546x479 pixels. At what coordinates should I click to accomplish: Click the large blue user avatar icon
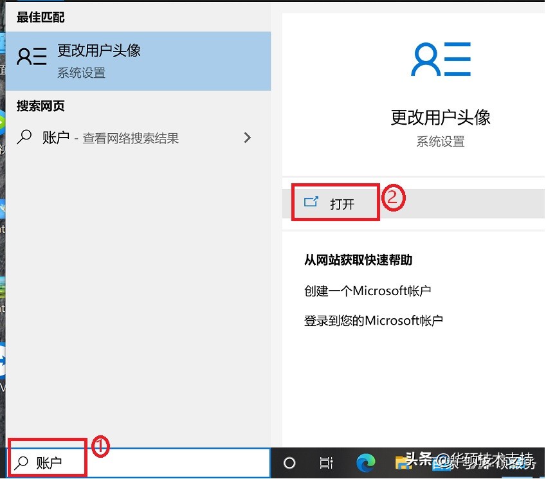pos(440,59)
